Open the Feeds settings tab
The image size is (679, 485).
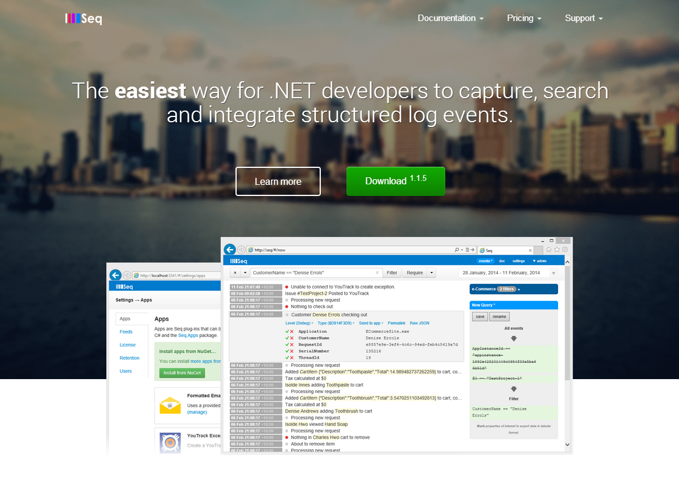[126, 332]
